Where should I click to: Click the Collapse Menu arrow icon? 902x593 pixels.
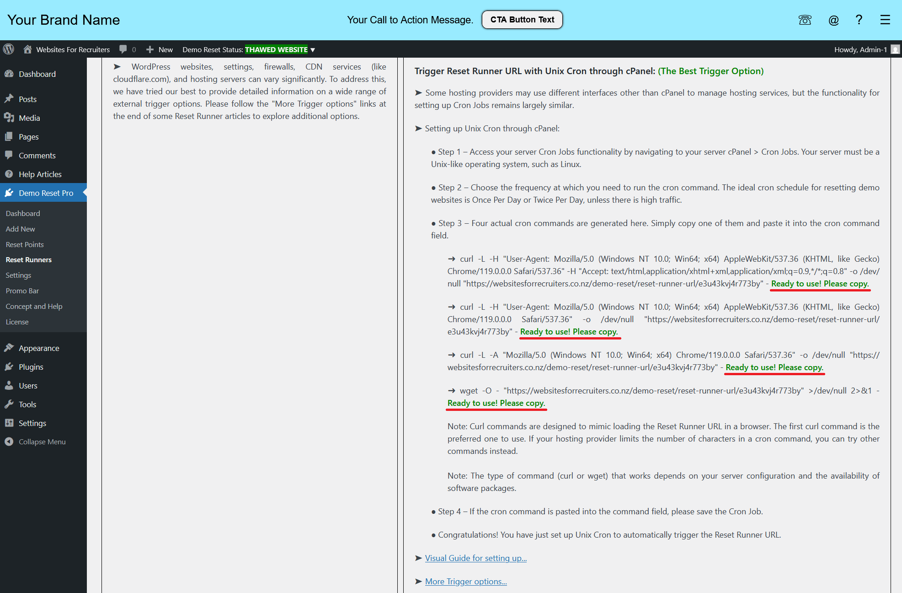click(9, 442)
